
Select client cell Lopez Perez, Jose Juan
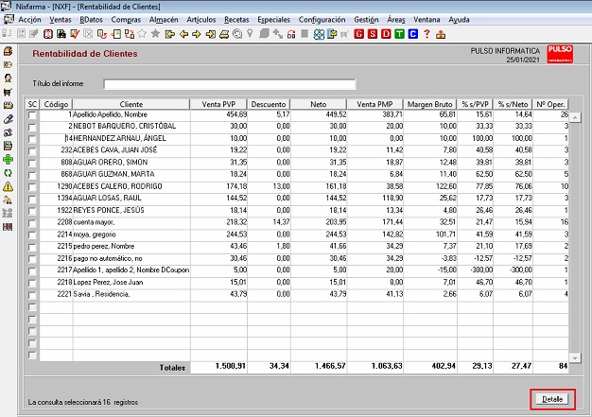tap(131, 283)
